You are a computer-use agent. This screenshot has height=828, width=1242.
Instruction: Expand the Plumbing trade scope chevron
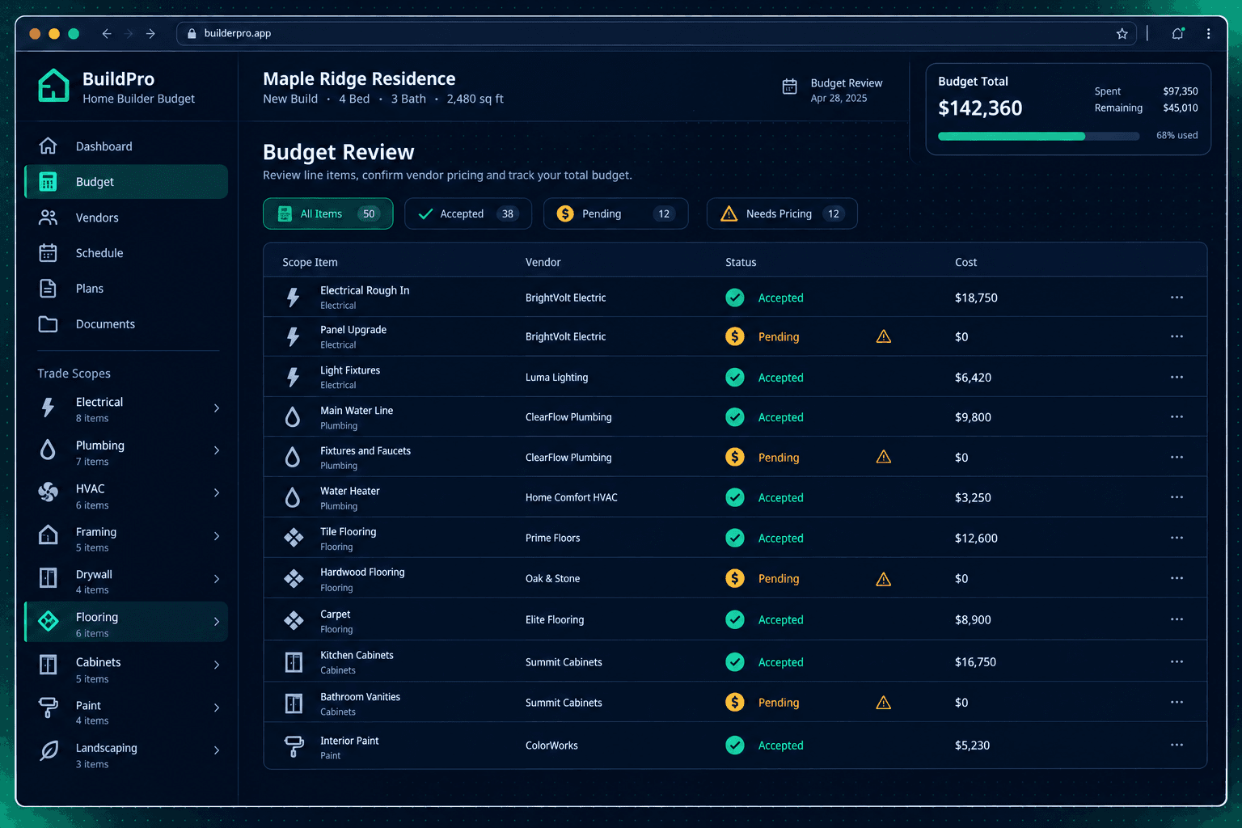click(217, 450)
